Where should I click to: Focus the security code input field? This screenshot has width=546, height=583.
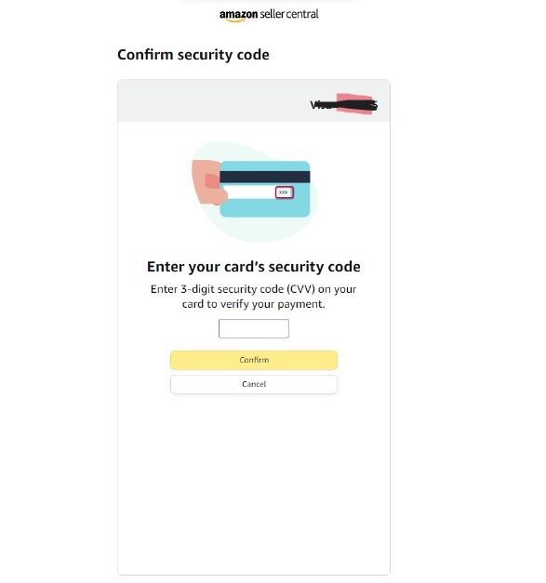[254, 328]
